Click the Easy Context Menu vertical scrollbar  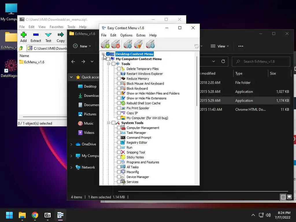click(x=197, y=81)
